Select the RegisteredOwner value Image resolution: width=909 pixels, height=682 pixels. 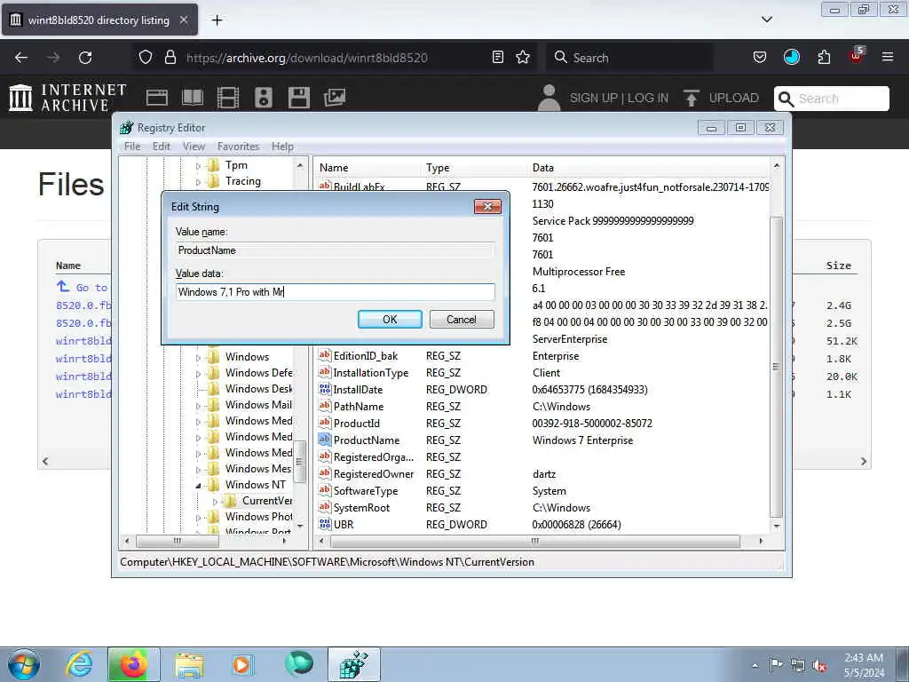tap(374, 474)
